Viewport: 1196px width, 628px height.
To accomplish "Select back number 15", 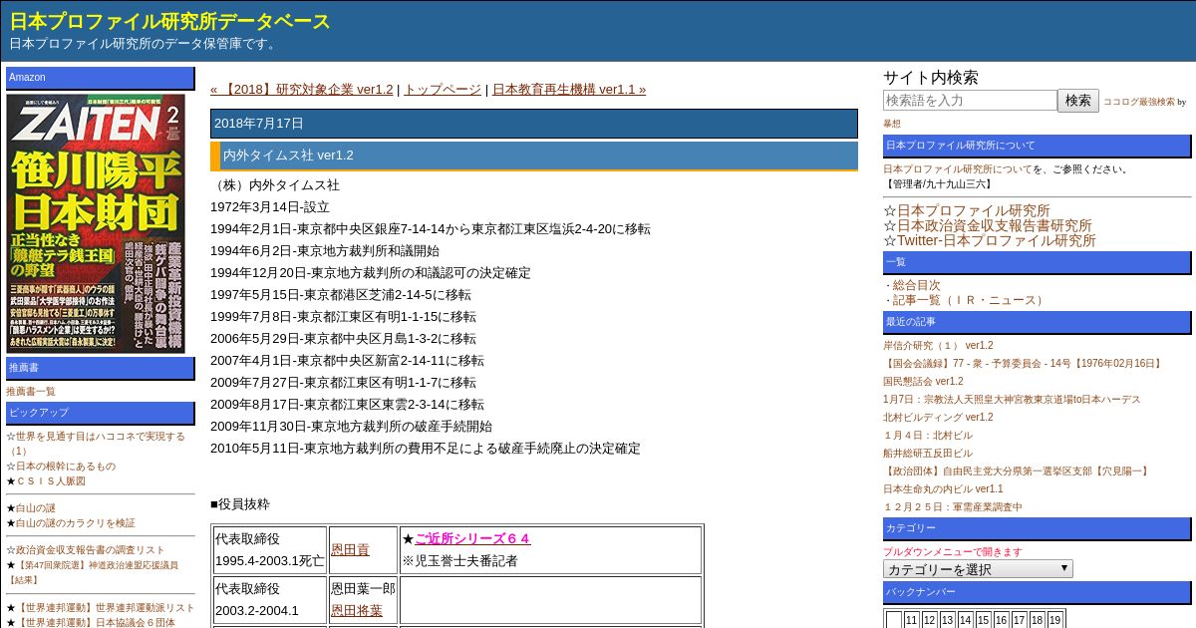I will tap(984, 620).
